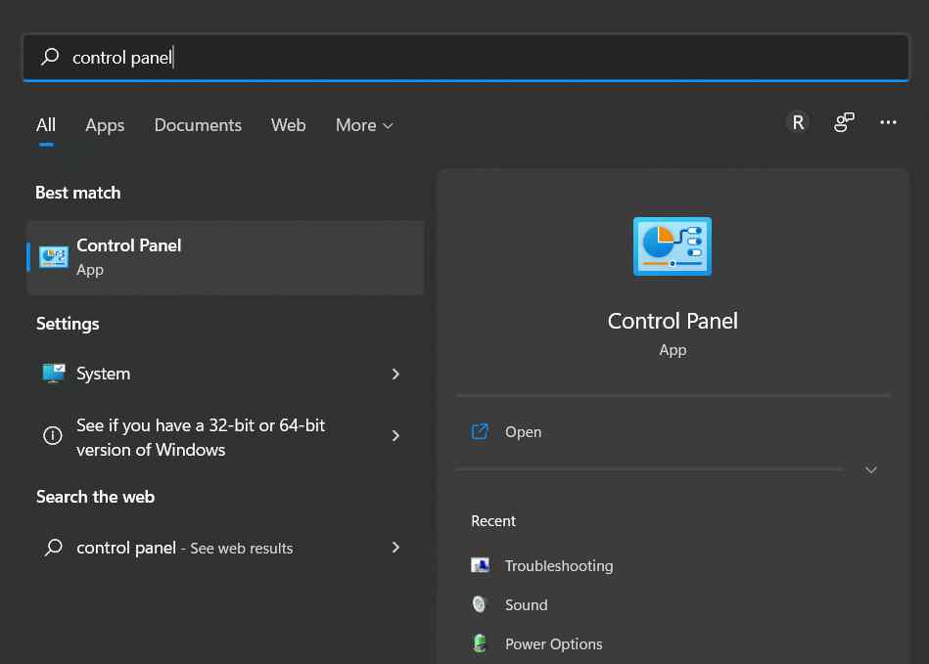929x664 pixels.
Task: Click the search magnifier icon in search box
Action: coord(50,57)
